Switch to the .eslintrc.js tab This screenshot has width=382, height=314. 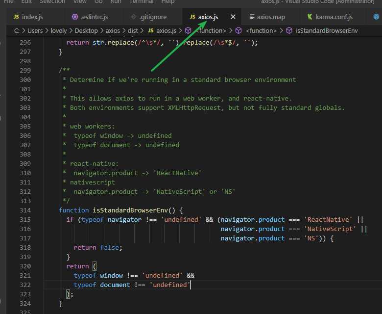[x=94, y=17]
